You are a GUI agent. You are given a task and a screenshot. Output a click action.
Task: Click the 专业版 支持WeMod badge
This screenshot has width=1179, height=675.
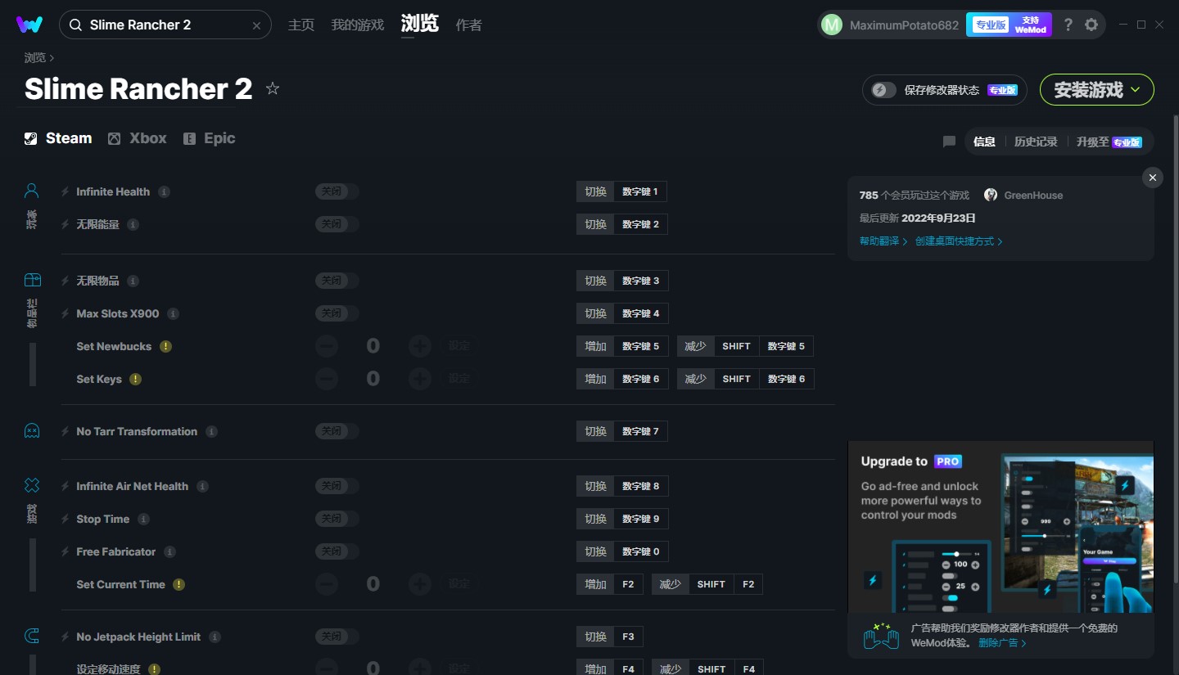[1010, 25]
